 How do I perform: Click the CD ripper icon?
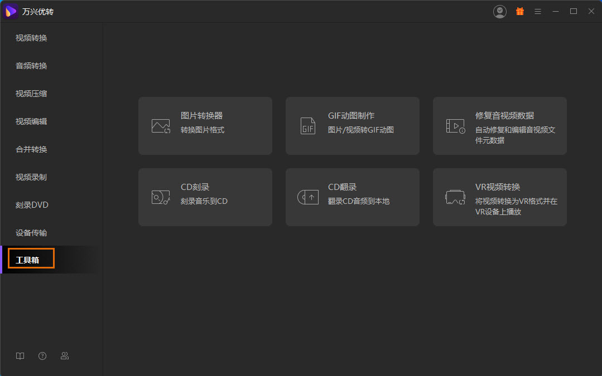[308, 197]
